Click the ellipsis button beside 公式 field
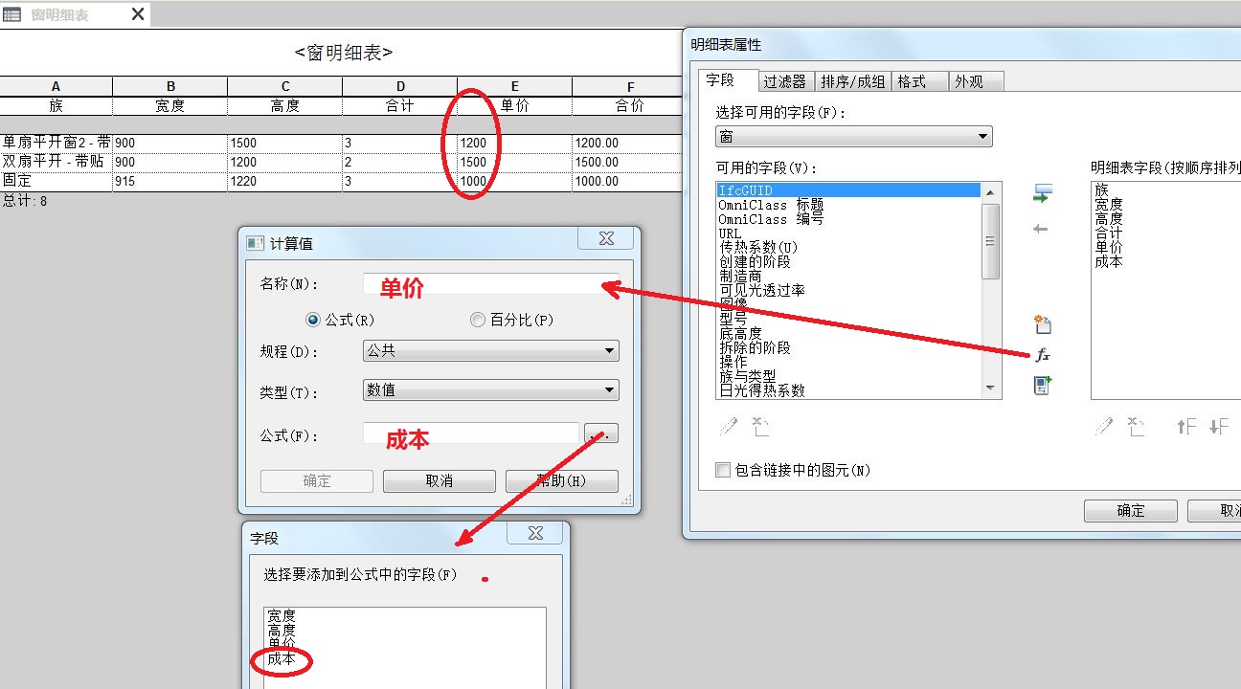This screenshot has height=689, width=1241. (601, 433)
